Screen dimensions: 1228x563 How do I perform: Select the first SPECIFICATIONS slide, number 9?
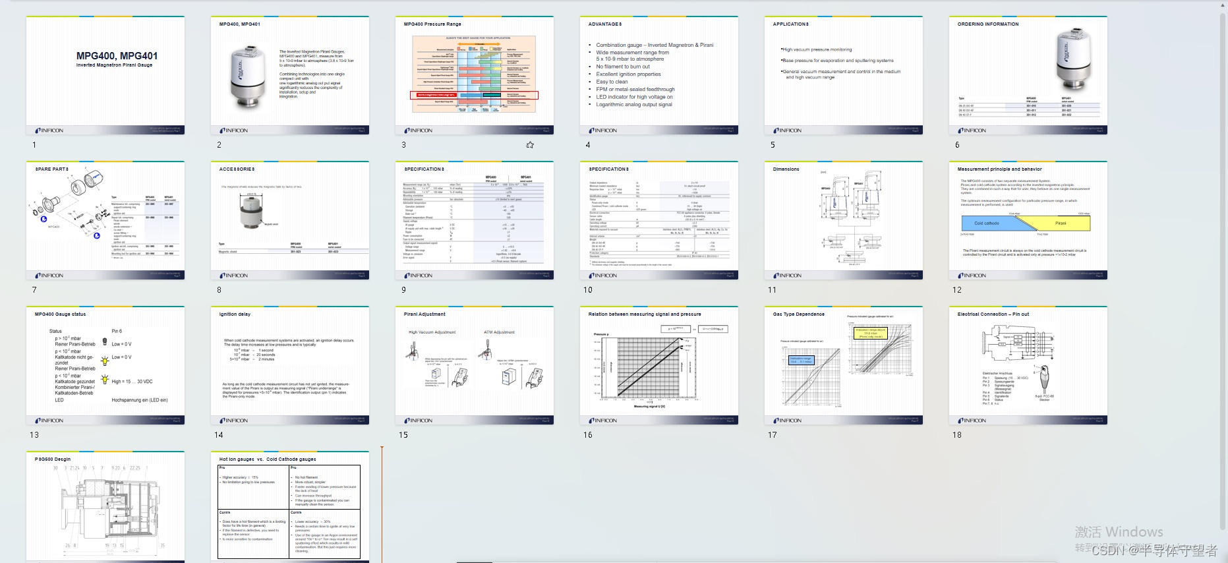point(475,220)
